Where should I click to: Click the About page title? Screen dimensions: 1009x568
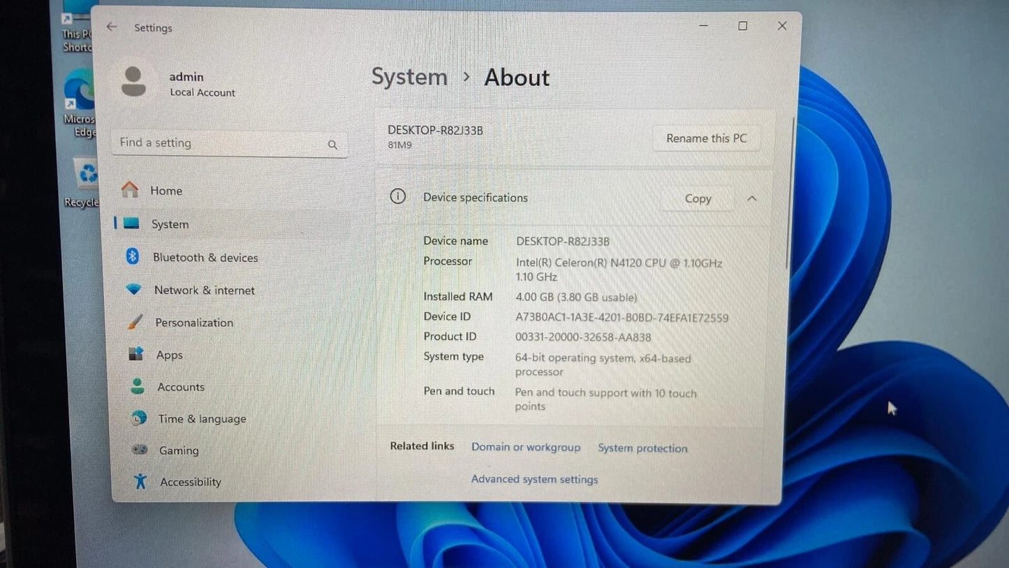click(x=517, y=78)
